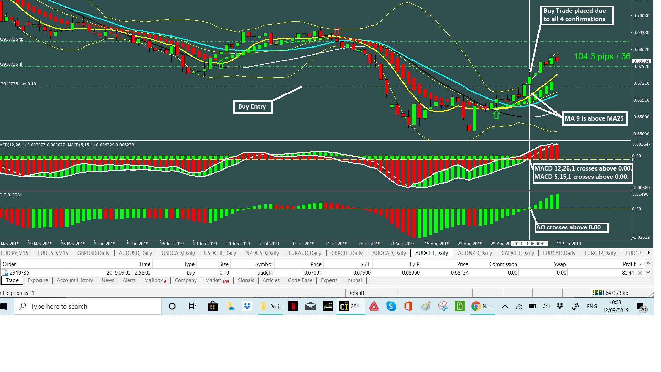Click the ENG language indicator

coord(592,306)
